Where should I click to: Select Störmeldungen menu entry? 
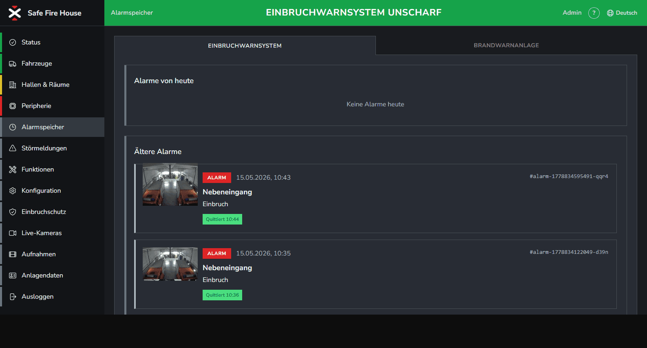click(x=52, y=148)
